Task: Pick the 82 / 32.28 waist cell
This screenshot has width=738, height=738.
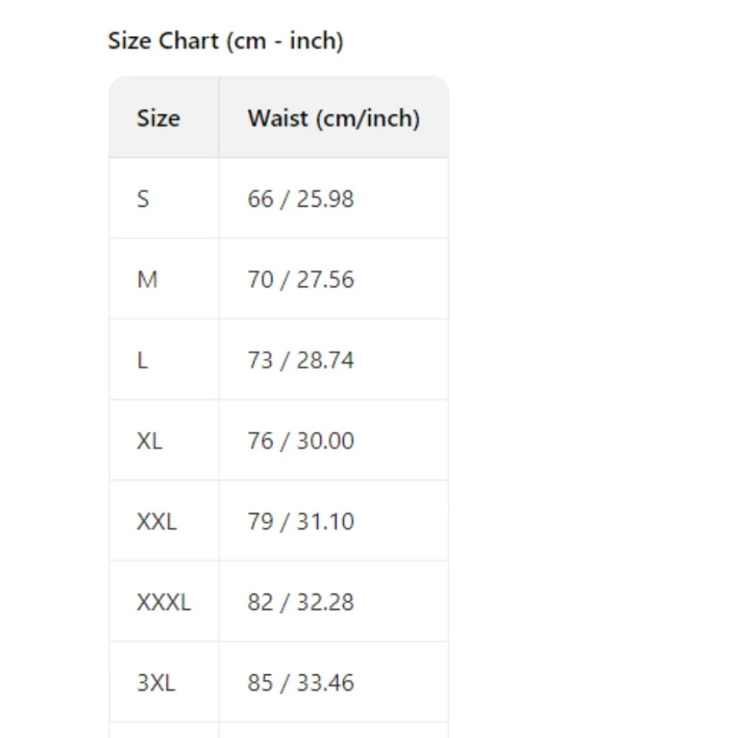Action: click(300, 602)
